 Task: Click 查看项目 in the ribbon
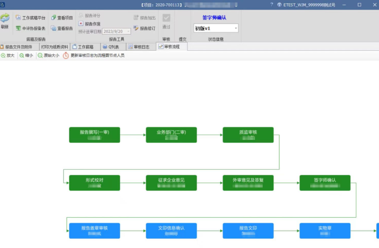point(62,18)
